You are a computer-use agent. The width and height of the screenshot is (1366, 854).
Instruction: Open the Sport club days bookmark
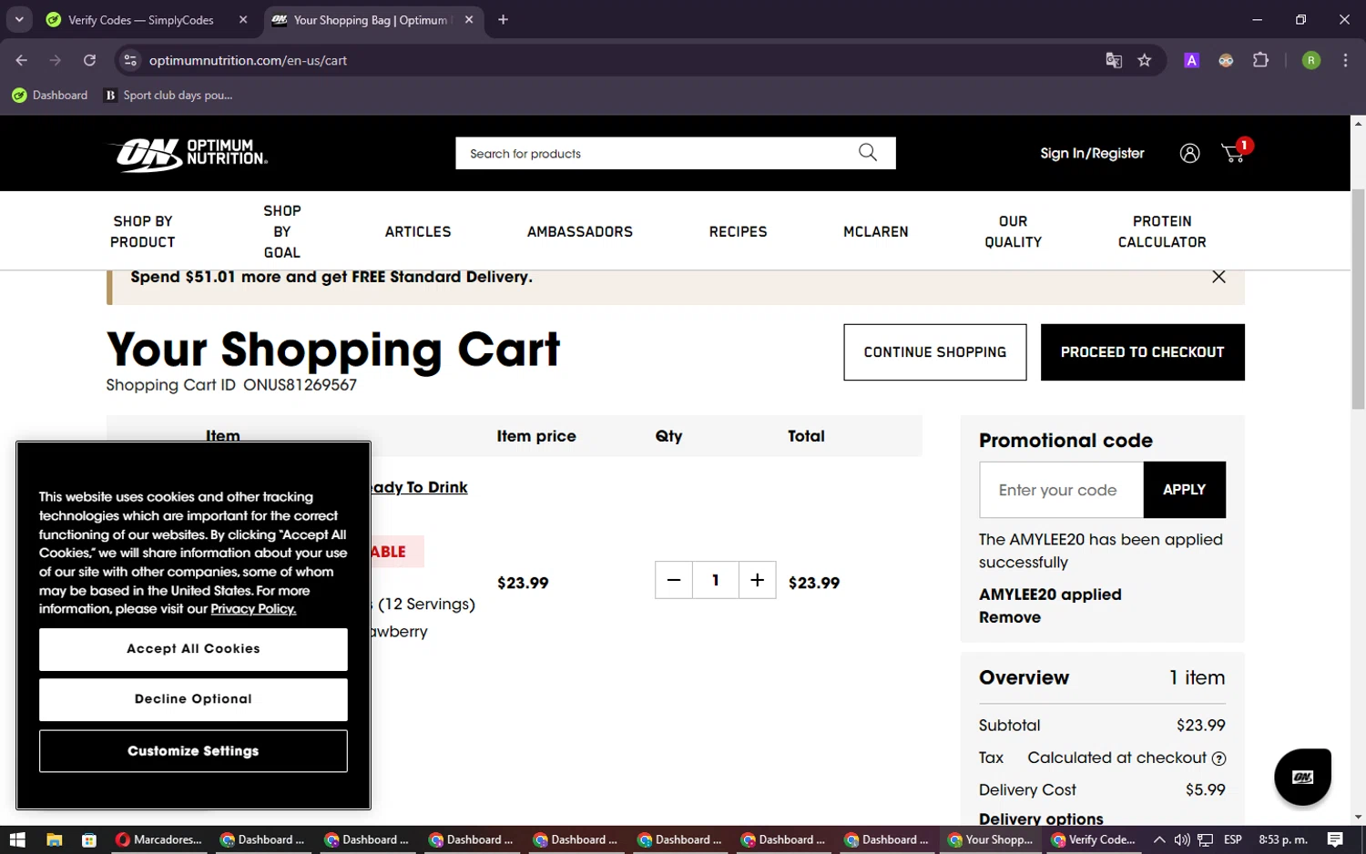click(169, 95)
